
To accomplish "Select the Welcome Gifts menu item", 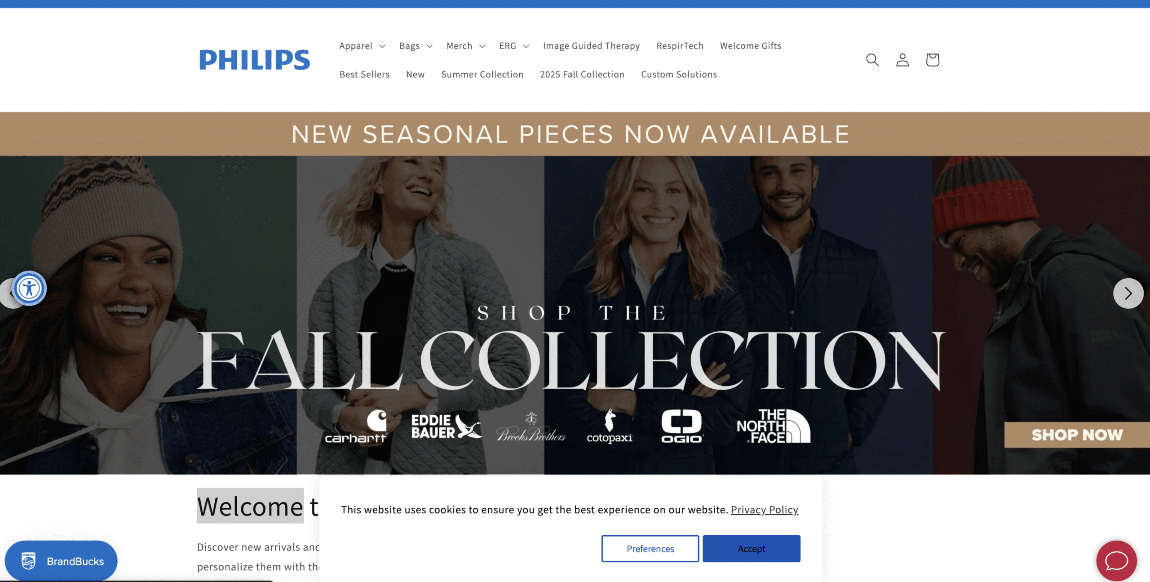I will click(x=750, y=46).
